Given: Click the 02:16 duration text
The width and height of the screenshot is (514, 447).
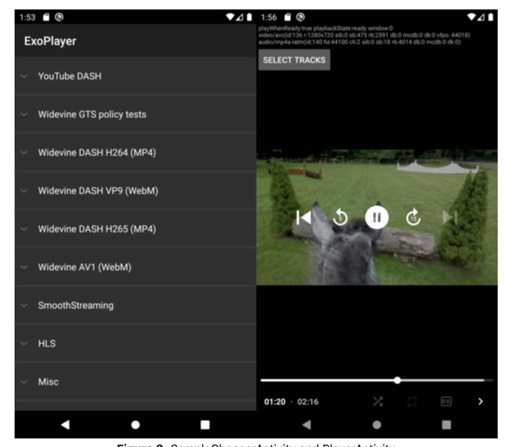Looking at the screenshot, I should tap(308, 402).
